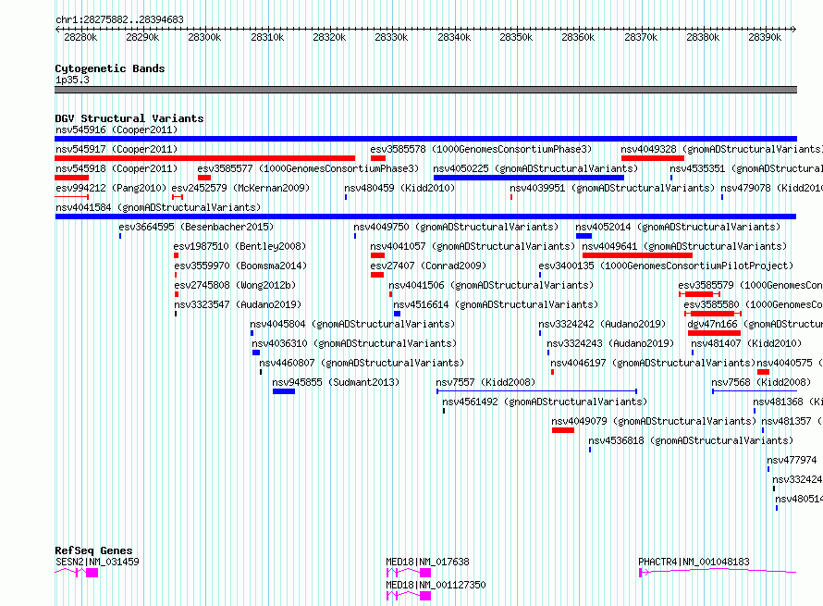Image resolution: width=823 pixels, height=606 pixels.
Task: Open nsv4041057 variant label
Action: click(x=473, y=246)
